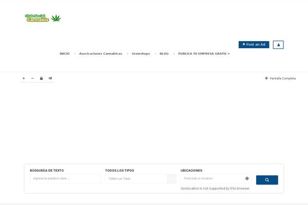308x205 pixels.
Task: Toggle the map lock icon
Action: point(41,78)
